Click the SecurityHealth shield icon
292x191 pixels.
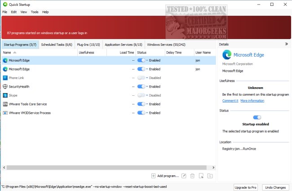point(5,86)
